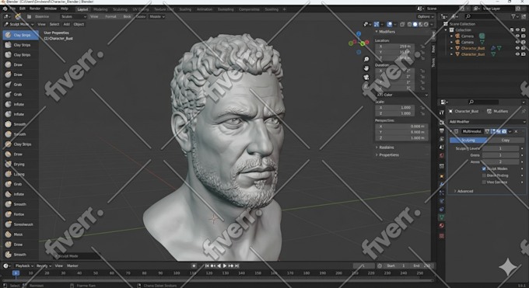529x288 pixels.
Task: Open the Sculpt Mode dropdown
Action: [x=19, y=24]
